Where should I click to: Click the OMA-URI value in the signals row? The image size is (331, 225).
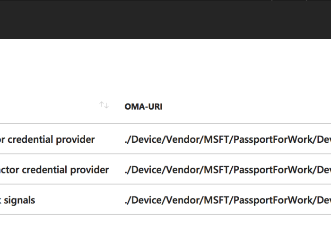(227, 200)
